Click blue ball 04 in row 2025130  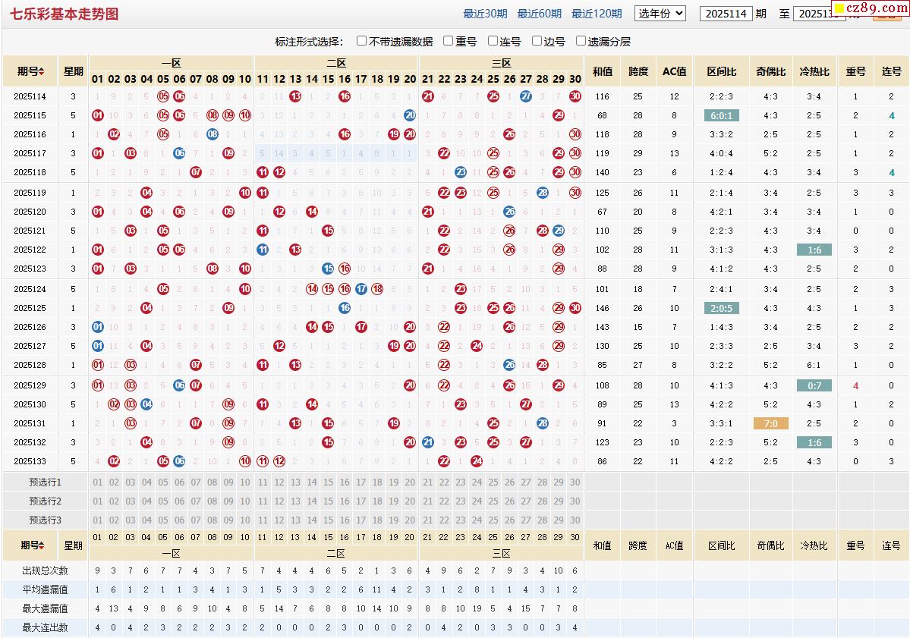(146, 404)
